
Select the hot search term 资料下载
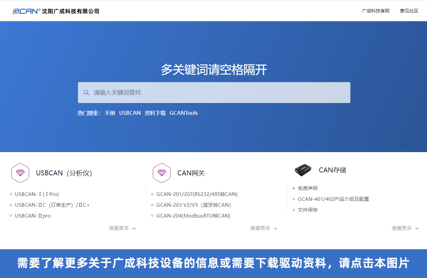[155, 113]
